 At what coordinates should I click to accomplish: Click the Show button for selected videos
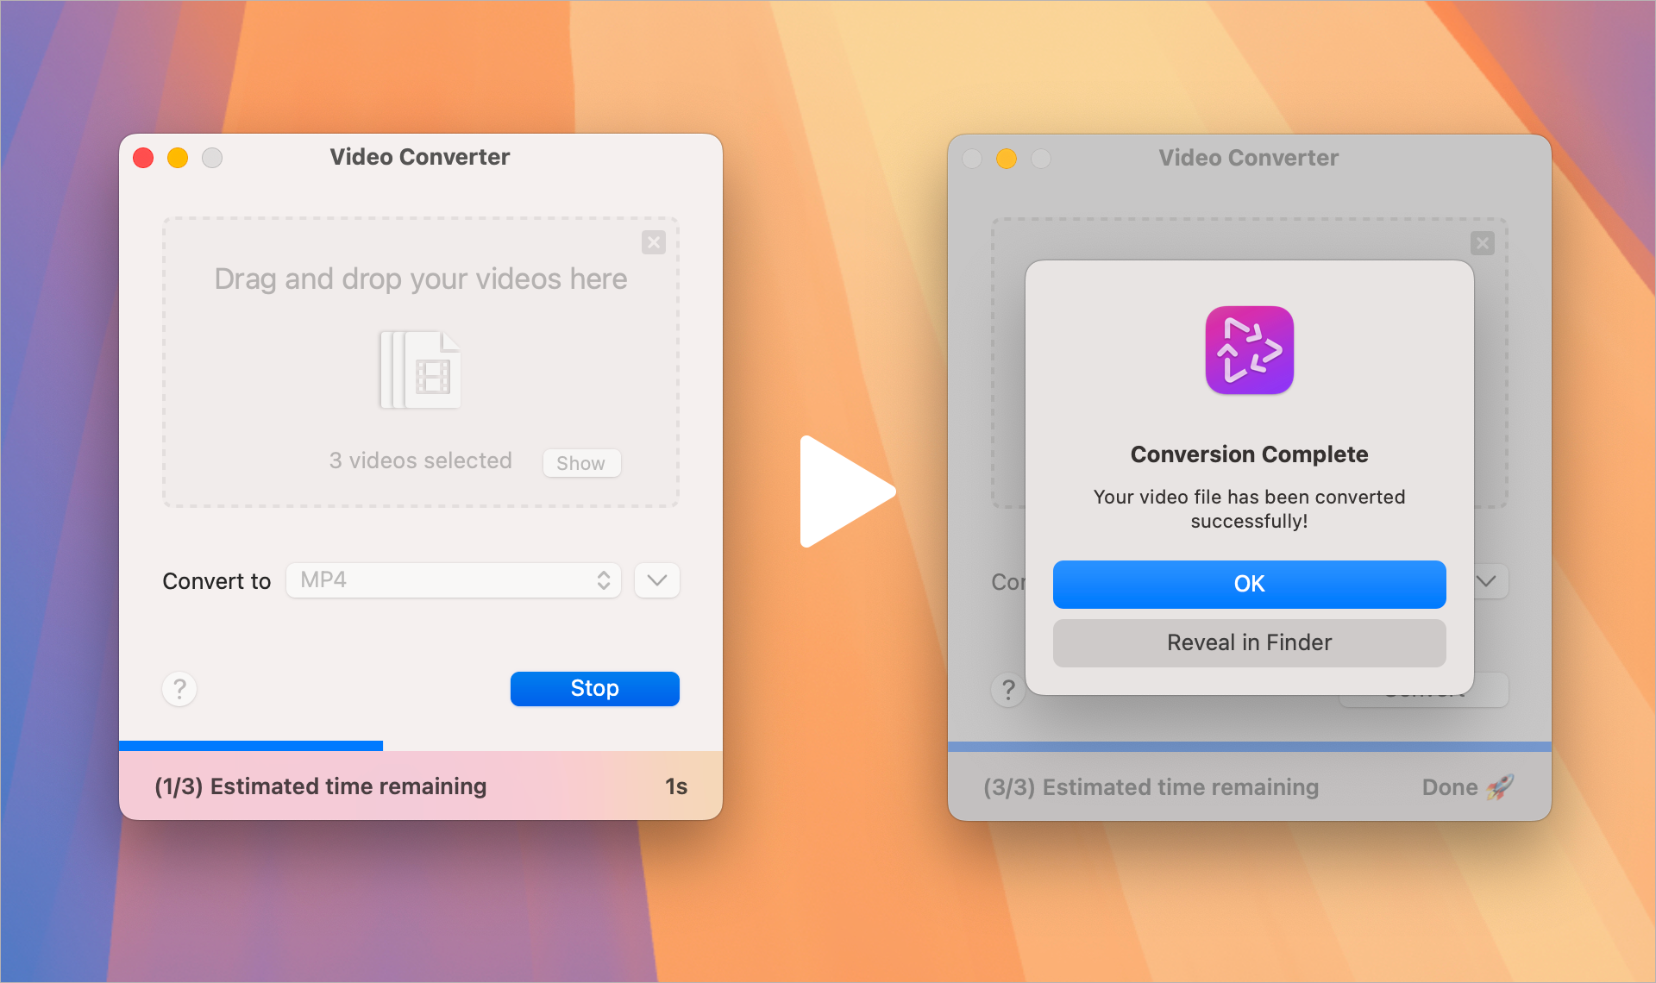[x=583, y=461]
